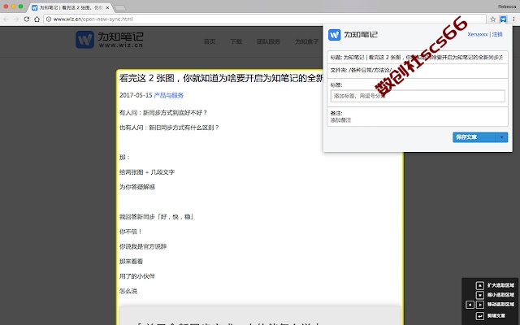Open the dropdown arrow beside 保存文章
The height and width of the screenshot is (325, 520).
coord(502,137)
